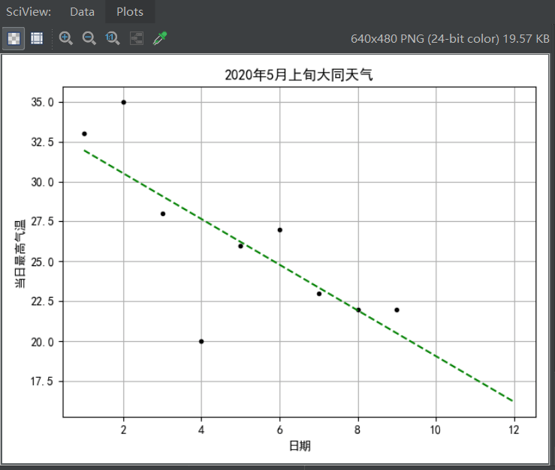Click the x-axis tick label 10

tap(436, 430)
